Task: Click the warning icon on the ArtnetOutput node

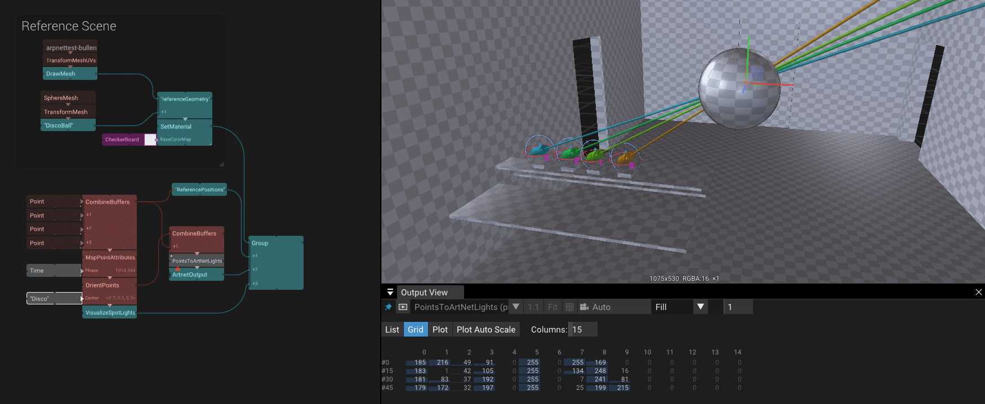Action: pyautogui.click(x=178, y=269)
